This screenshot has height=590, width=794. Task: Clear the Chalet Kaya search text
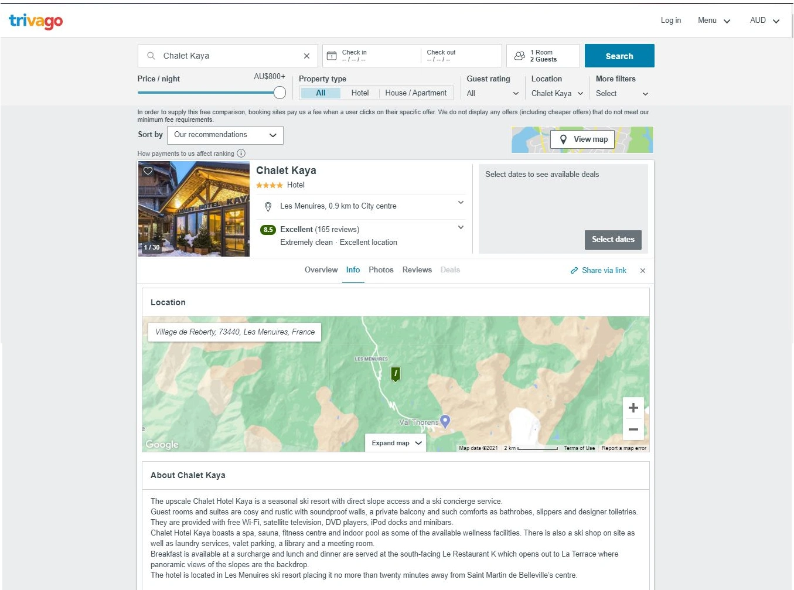[306, 56]
